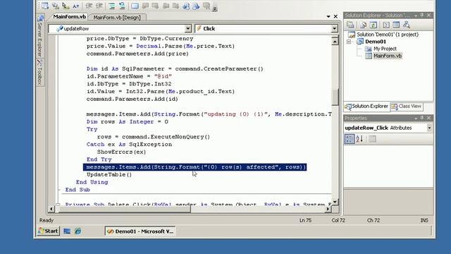Select the Class View tab
The image size is (451, 254).
click(x=407, y=107)
